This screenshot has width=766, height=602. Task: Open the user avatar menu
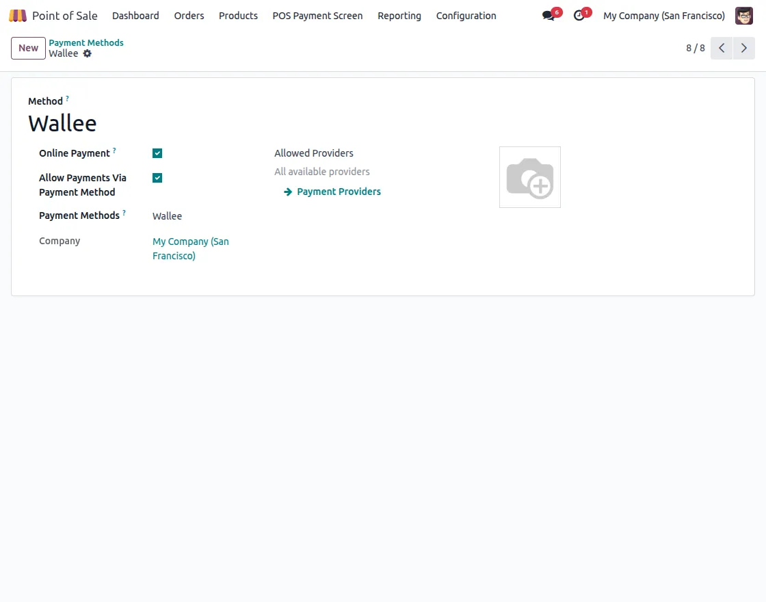[744, 16]
